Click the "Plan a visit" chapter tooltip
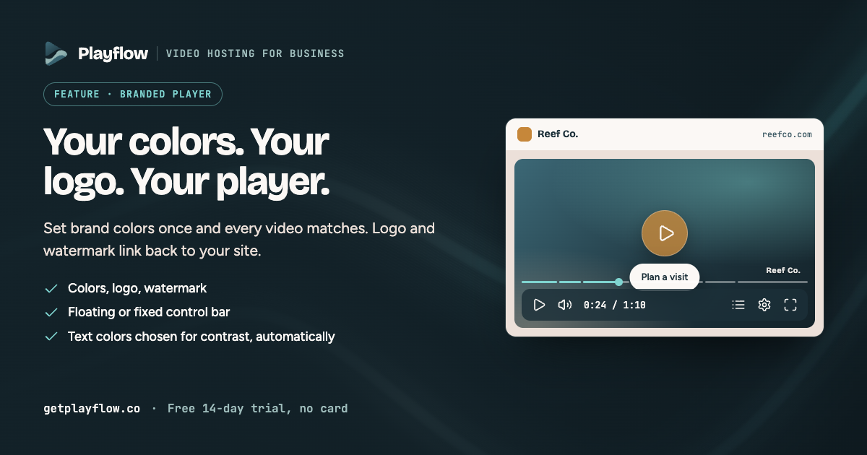This screenshot has height=455, width=867. 665,277
